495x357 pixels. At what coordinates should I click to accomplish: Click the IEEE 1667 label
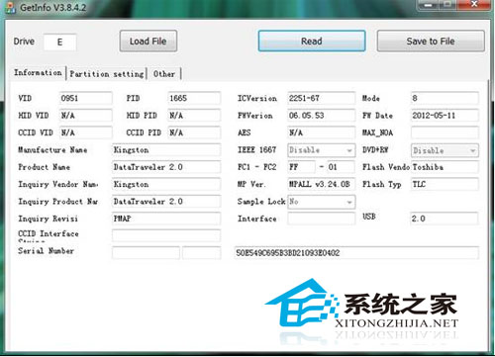(x=256, y=150)
